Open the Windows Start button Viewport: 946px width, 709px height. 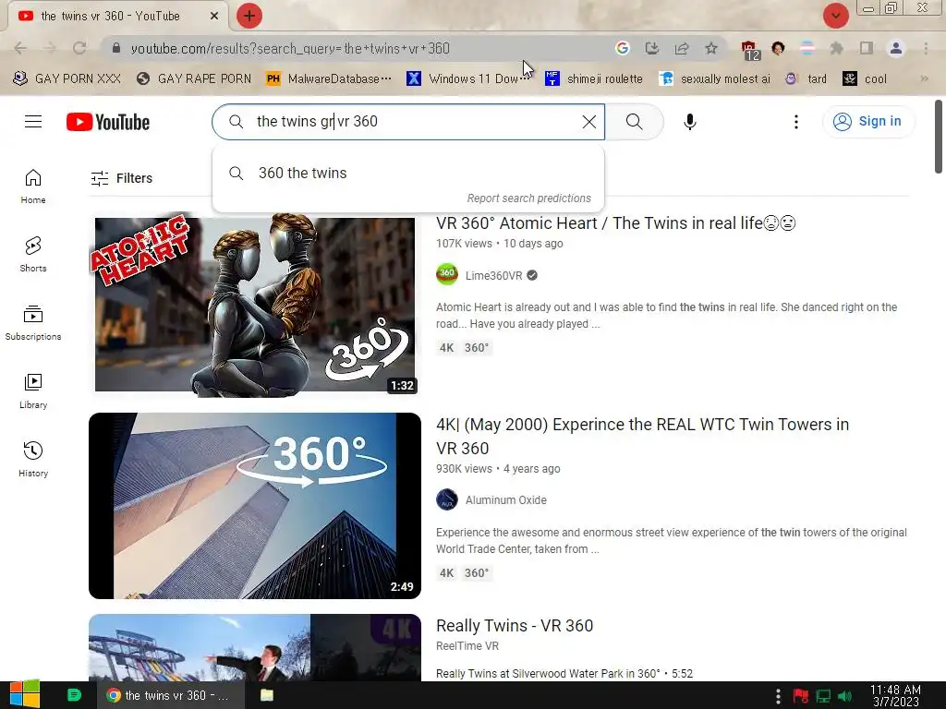[x=25, y=695]
